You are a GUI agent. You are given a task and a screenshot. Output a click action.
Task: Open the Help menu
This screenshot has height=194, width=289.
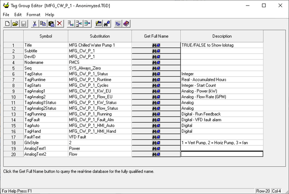[50, 15]
